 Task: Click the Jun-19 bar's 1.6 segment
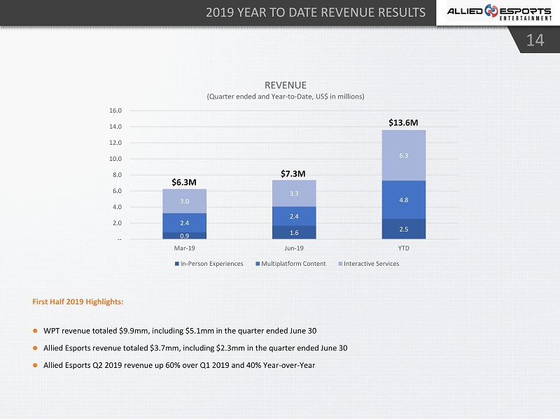click(294, 232)
